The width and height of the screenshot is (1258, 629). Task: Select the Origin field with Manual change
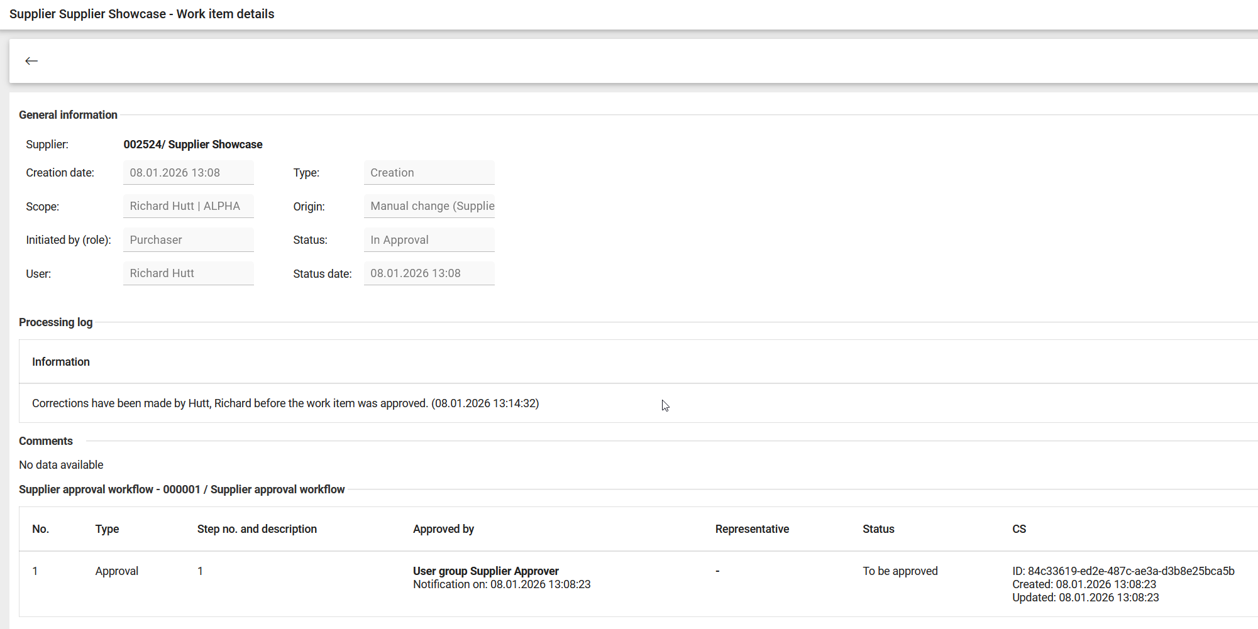point(429,206)
